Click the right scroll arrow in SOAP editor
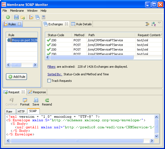The height and width of the screenshot is (149, 165). [152, 141]
